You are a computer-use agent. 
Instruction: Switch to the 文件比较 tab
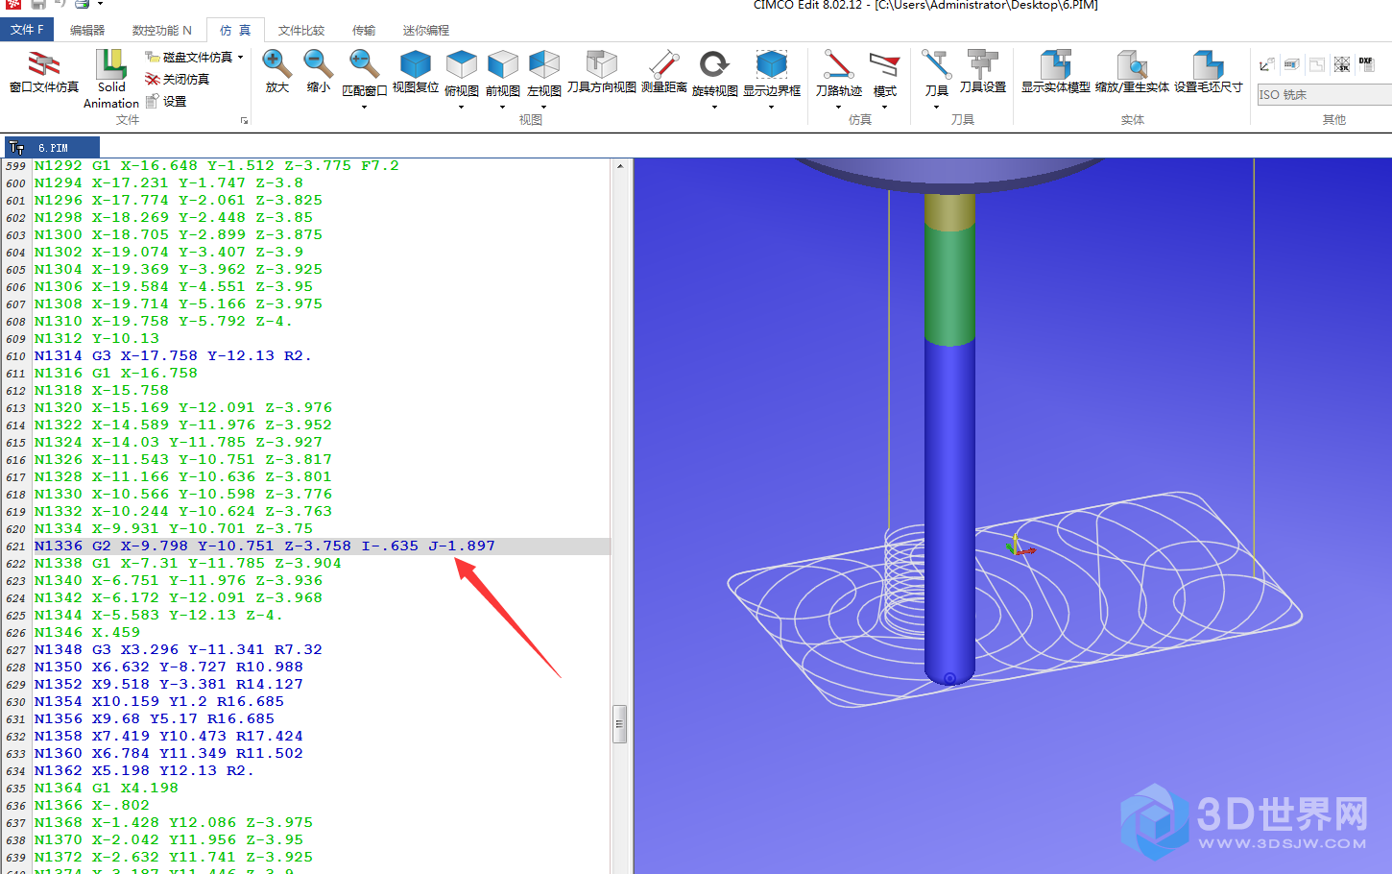pyautogui.click(x=301, y=30)
